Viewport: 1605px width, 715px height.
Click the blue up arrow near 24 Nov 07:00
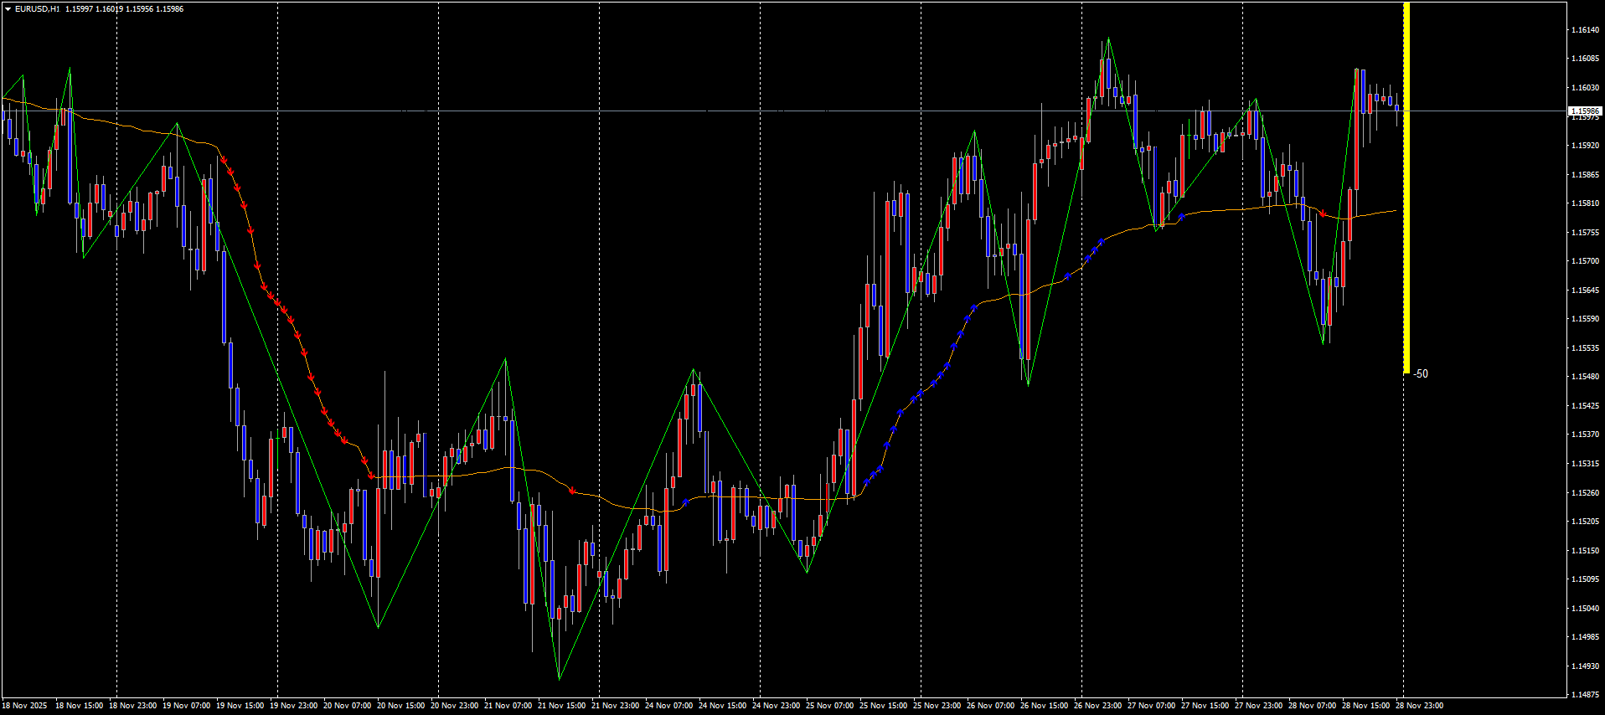[686, 502]
